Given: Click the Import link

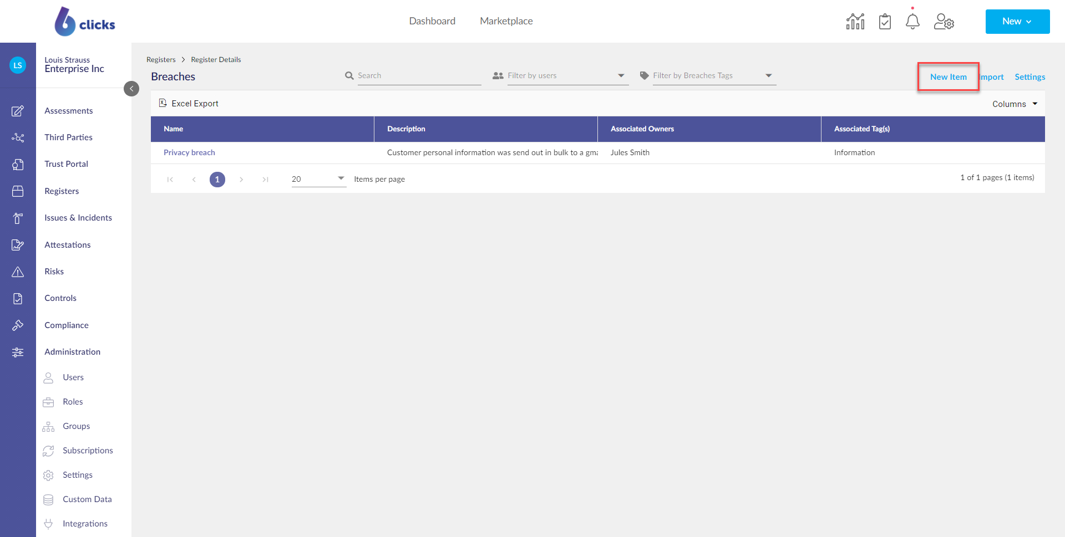Looking at the screenshot, I should 992,77.
